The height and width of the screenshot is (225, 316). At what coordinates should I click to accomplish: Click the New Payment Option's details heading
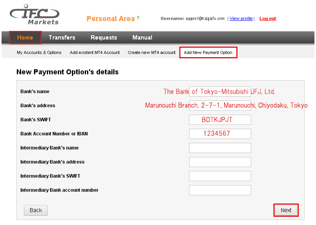click(68, 72)
